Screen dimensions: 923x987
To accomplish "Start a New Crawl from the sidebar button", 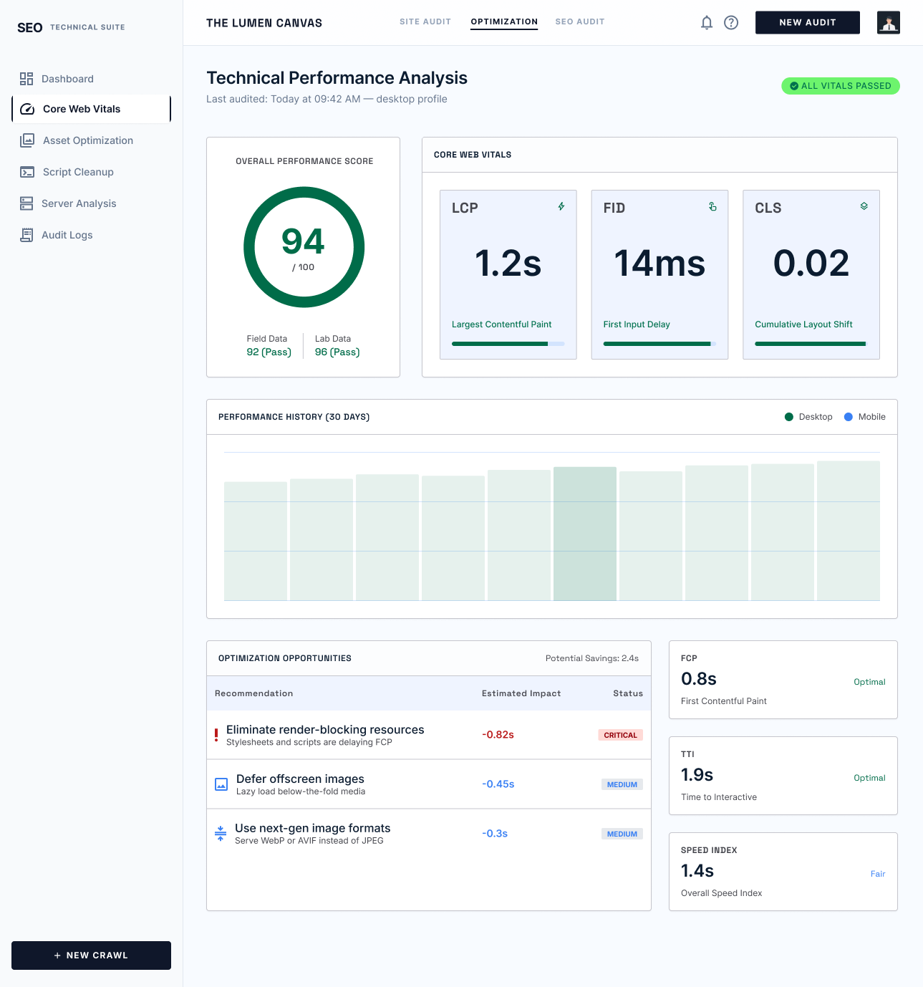I will (91, 955).
